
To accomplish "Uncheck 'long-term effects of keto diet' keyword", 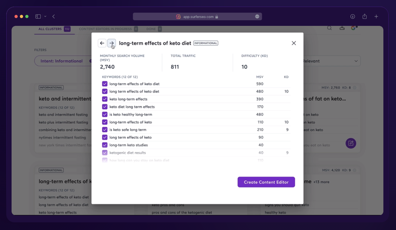I will point(105,84).
